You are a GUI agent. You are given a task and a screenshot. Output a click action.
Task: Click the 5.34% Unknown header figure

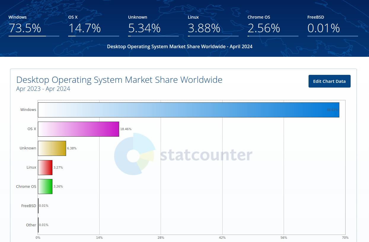(x=144, y=28)
